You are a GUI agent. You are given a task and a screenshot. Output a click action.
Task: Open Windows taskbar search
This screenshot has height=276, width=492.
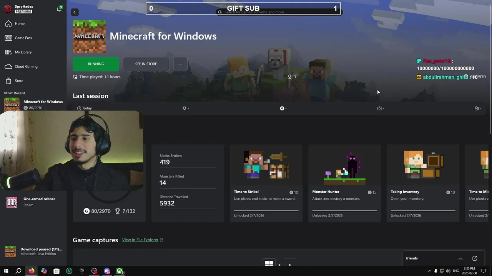click(18, 271)
